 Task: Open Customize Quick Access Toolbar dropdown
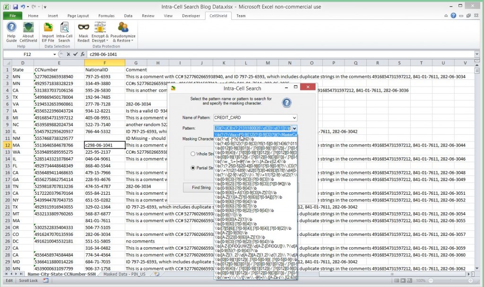point(45,7)
